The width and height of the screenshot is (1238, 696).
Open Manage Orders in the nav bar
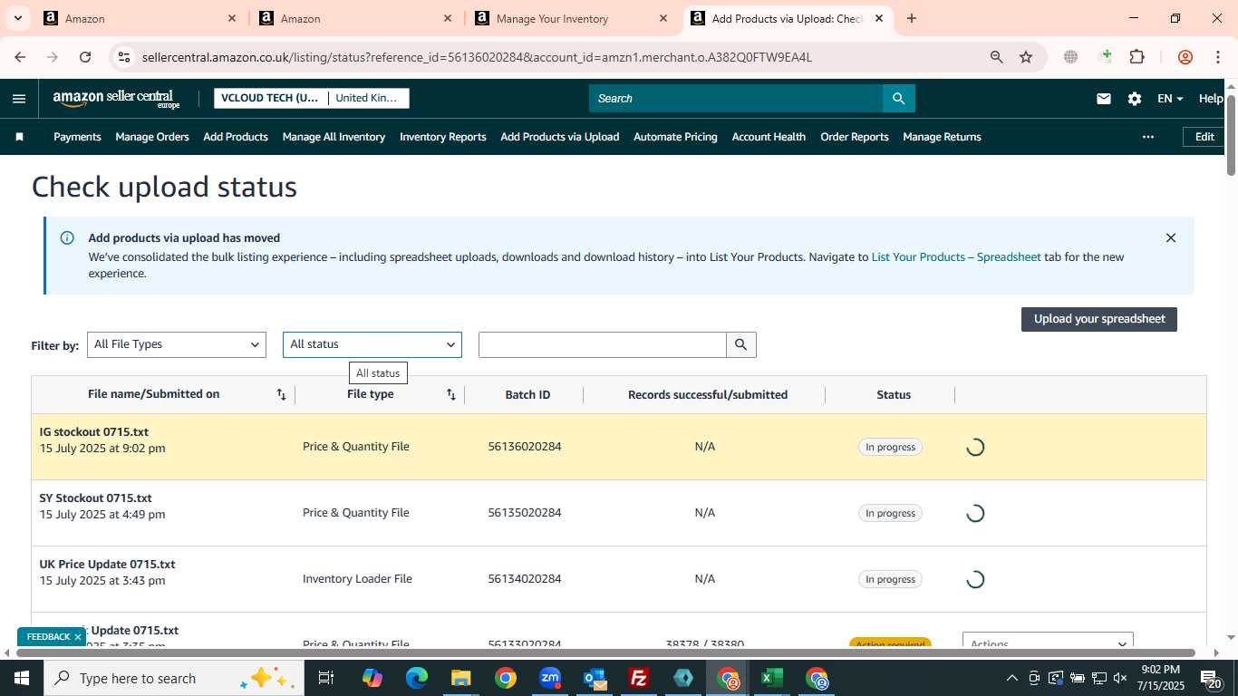(152, 137)
